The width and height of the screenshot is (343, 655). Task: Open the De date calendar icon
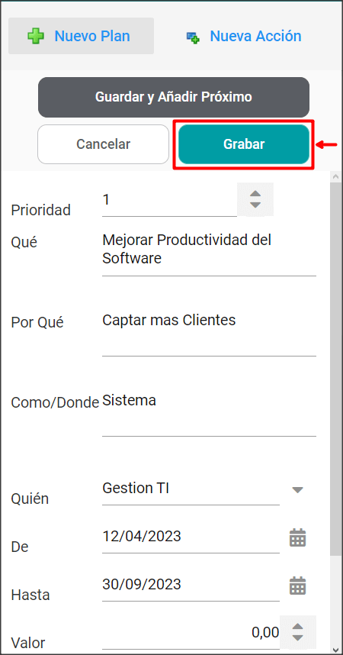click(297, 537)
